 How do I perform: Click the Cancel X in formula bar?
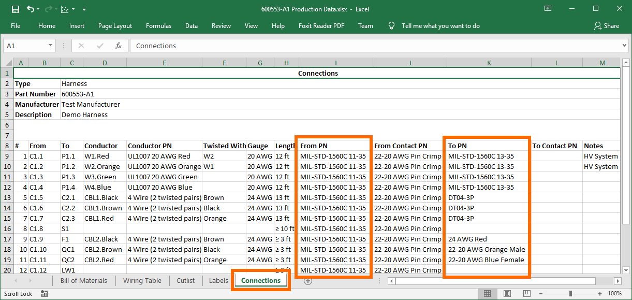click(81, 46)
